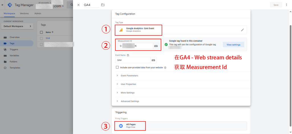Click help icon next to Event Name
292x134 pixels.
pyautogui.click(x=128, y=55)
